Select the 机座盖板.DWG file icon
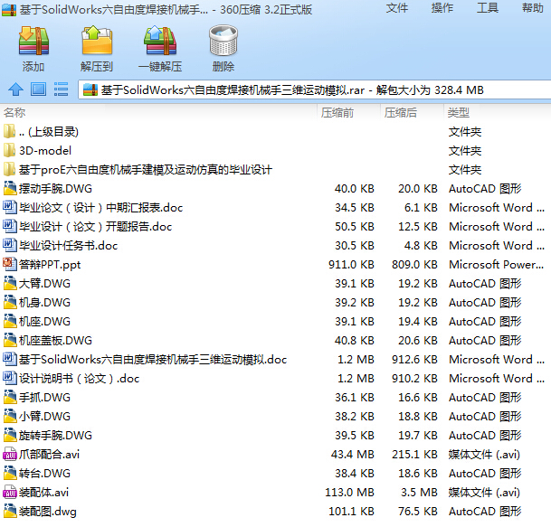The image size is (551, 527). (10, 340)
